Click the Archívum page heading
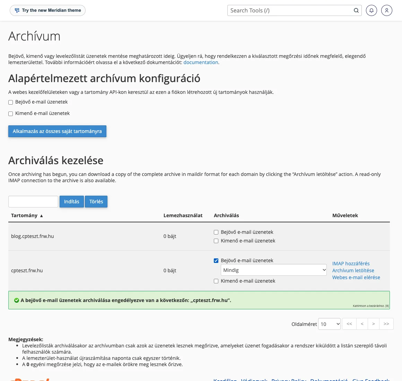The image size is (402, 381). pos(34,36)
